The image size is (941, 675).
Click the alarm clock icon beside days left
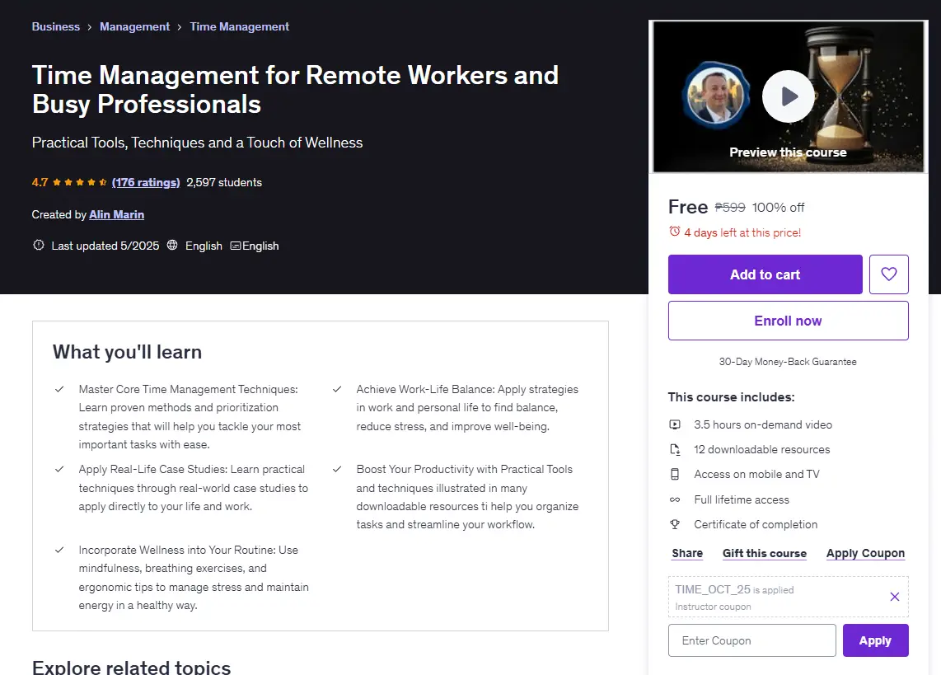pos(675,232)
